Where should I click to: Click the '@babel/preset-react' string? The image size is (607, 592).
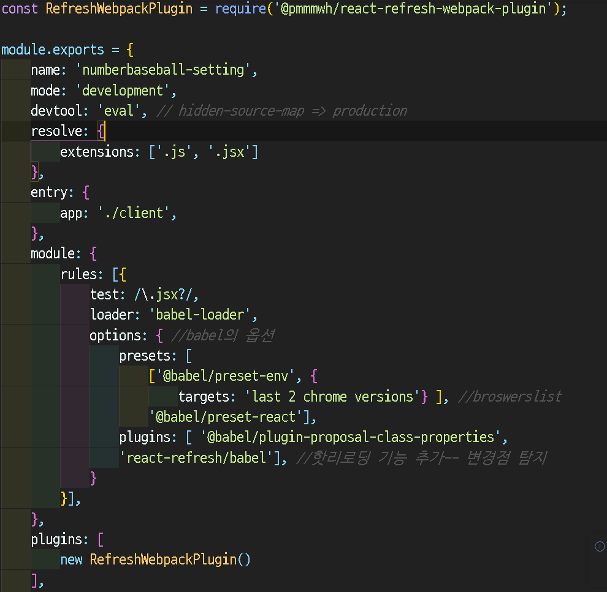226,417
